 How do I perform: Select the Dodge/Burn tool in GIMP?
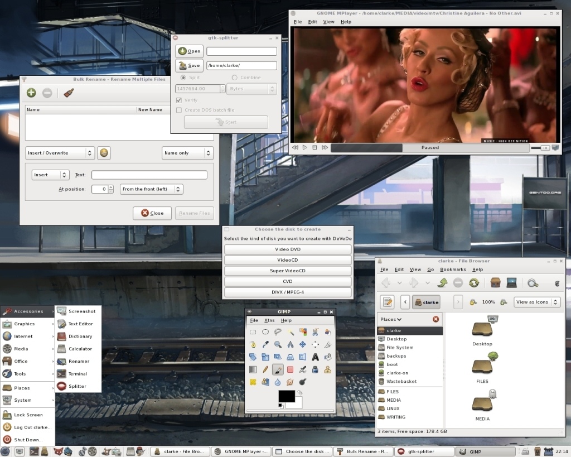pyautogui.click(x=303, y=382)
